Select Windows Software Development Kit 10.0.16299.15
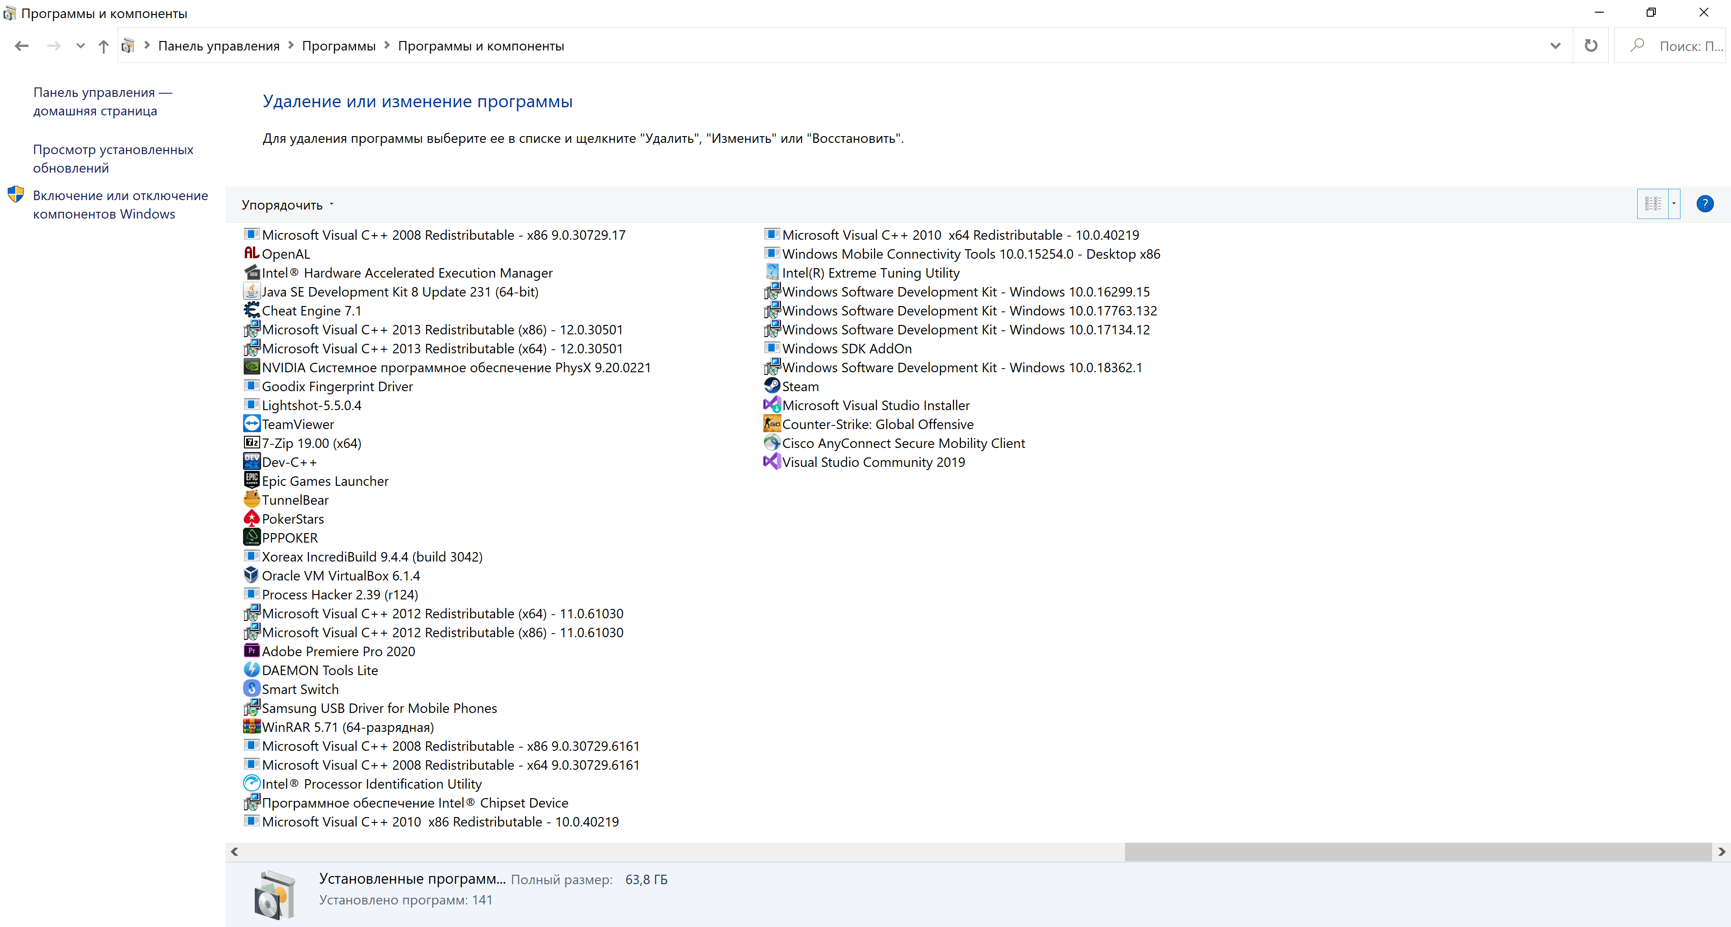 point(957,292)
